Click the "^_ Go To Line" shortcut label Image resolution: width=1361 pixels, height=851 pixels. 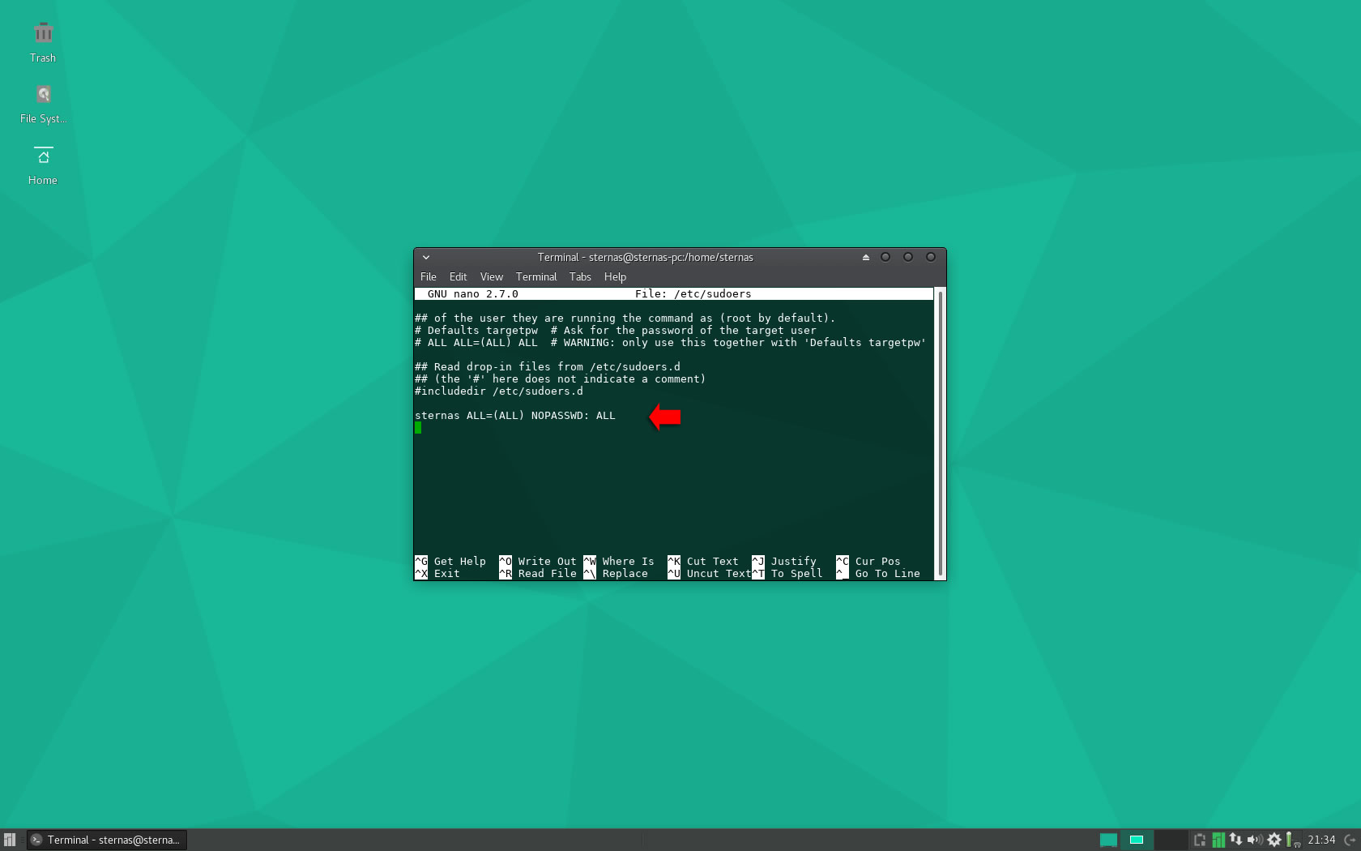pyautogui.click(x=878, y=574)
